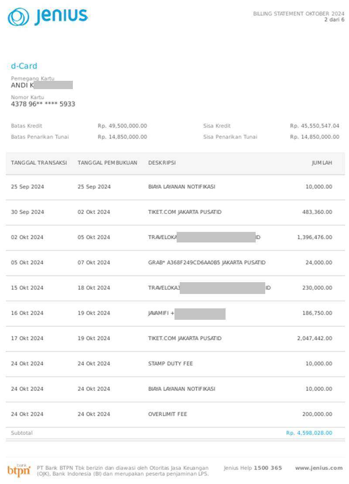Click the posting date 05 Okt 2024
Screen dimensions: 349x484
[x=94, y=237]
